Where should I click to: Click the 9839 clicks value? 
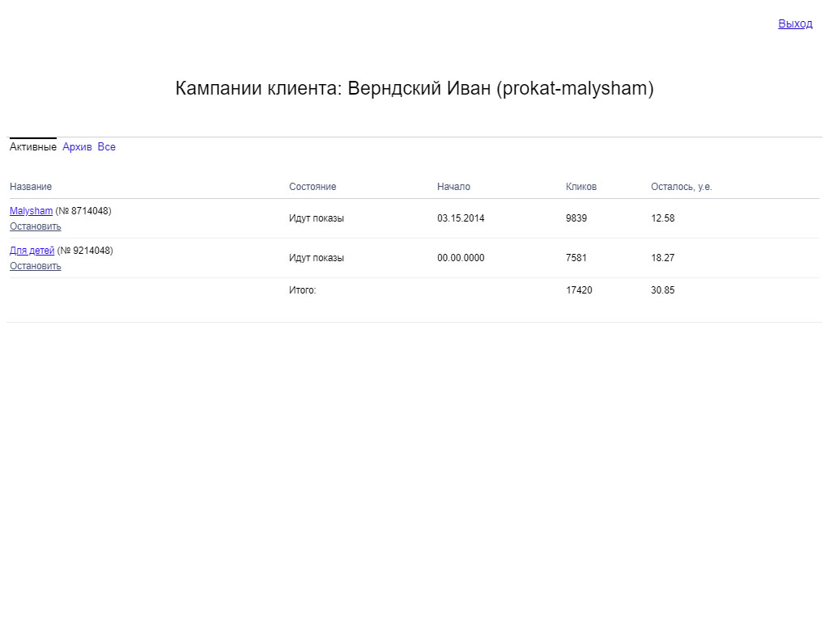[x=576, y=218]
